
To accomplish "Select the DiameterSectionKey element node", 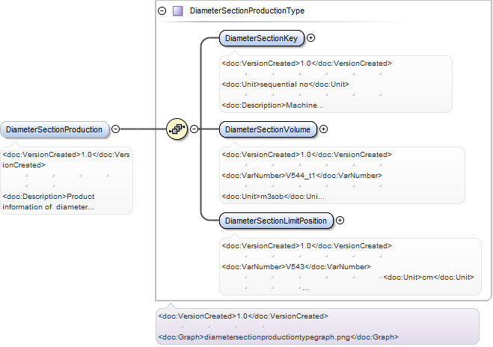I will coord(262,38).
